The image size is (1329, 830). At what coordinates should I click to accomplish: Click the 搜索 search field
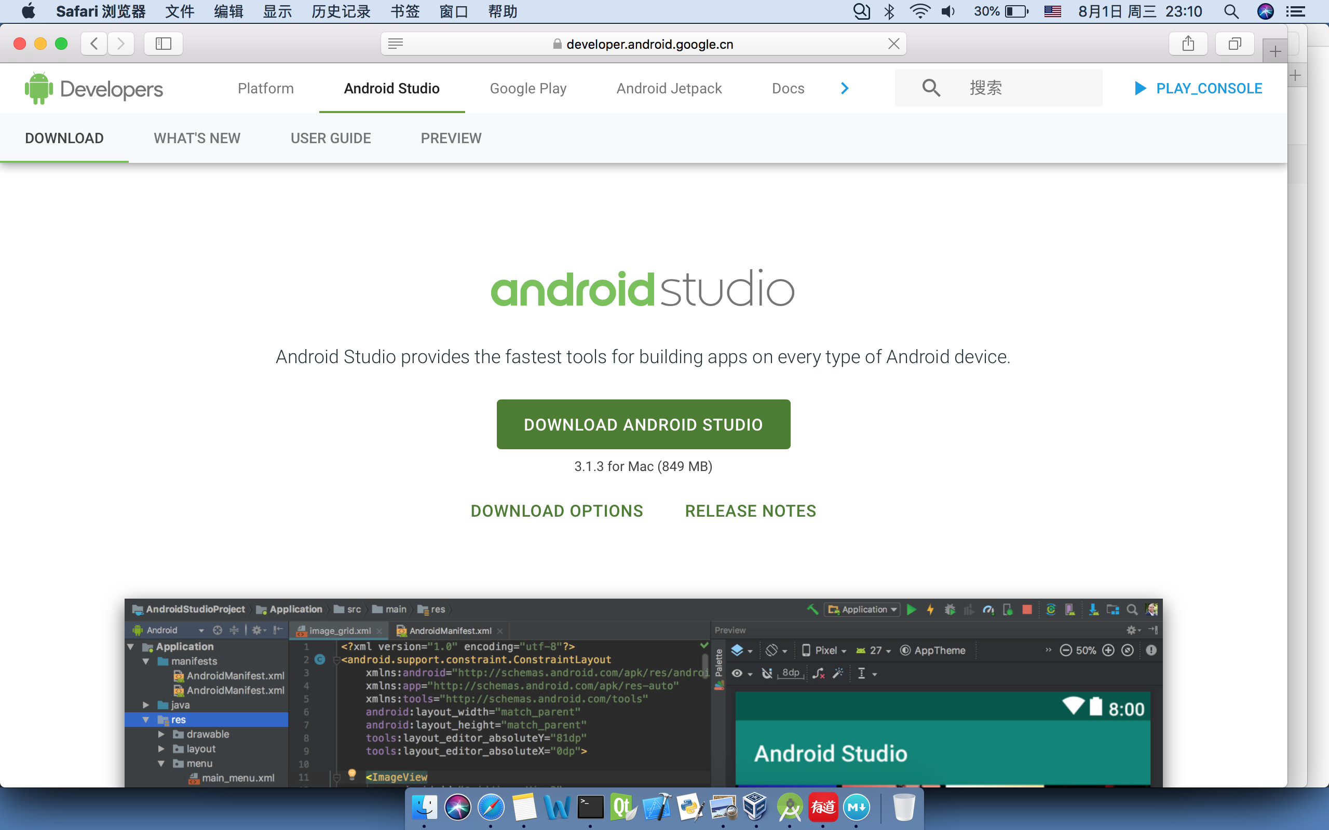click(998, 88)
